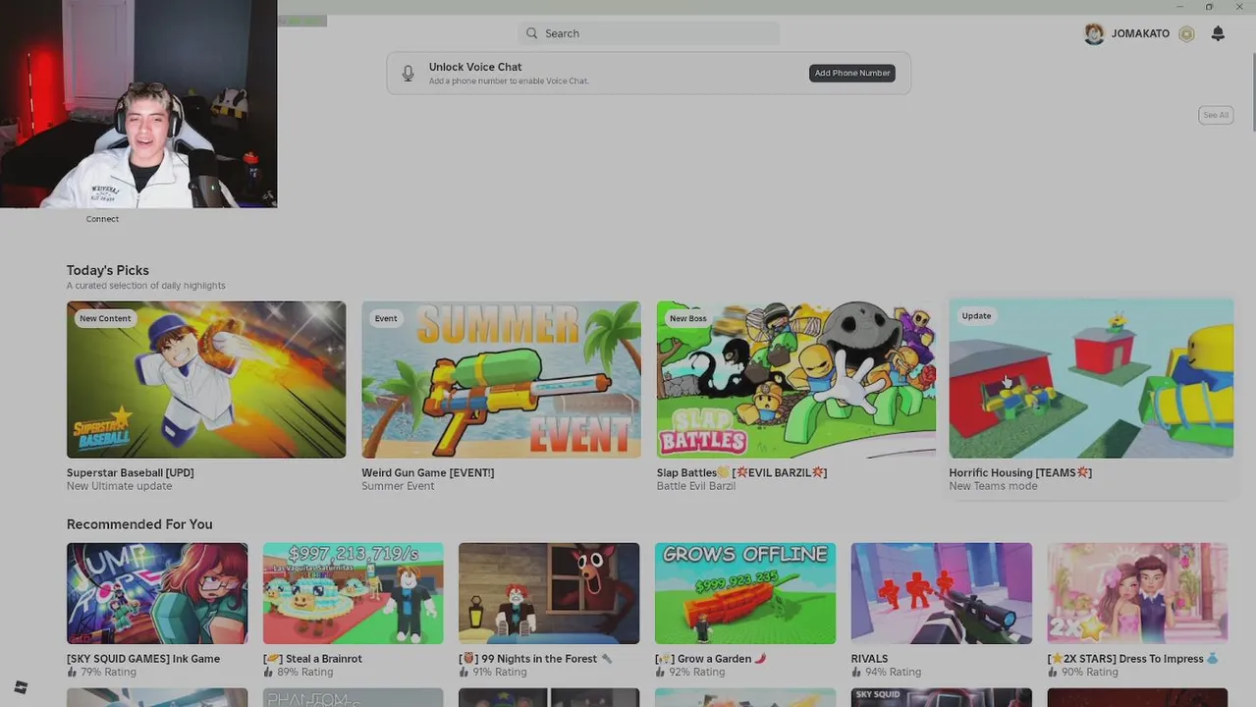Open the Robux icon beside JOMAKATO
Viewport: 1256px width, 707px height.
pos(1186,33)
